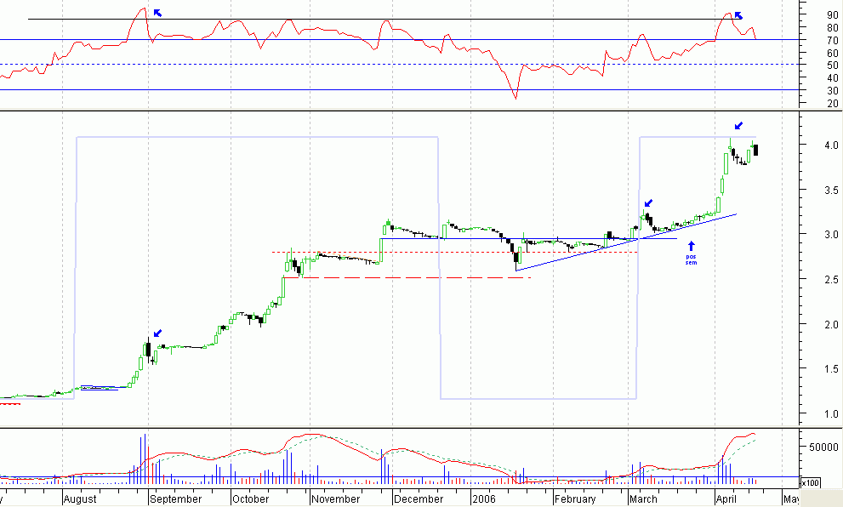Click the 1.0 price axis value
This screenshot has height=507, width=843.
(x=830, y=414)
